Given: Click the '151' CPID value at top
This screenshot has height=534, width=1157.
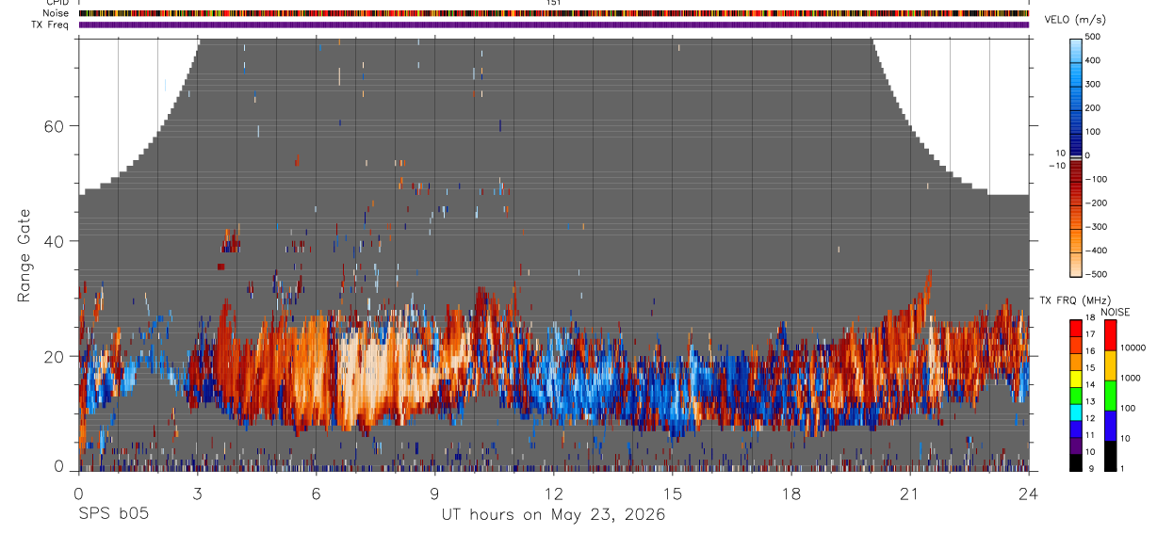Looking at the screenshot, I should pyautogui.click(x=553, y=3).
